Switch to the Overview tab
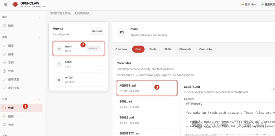 tap(121, 49)
